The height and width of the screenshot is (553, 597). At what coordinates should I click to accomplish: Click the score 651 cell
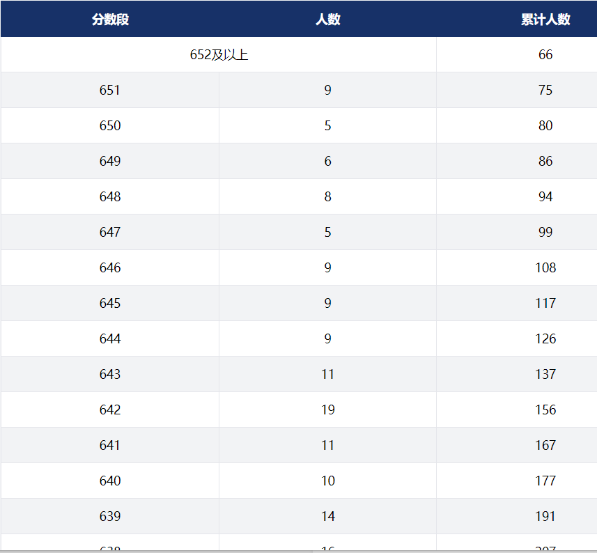click(x=110, y=91)
